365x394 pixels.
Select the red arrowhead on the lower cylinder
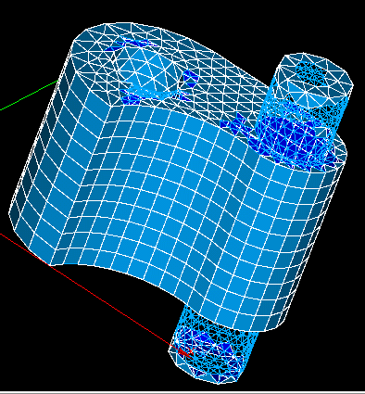pyautogui.click(x=184, y=351)
